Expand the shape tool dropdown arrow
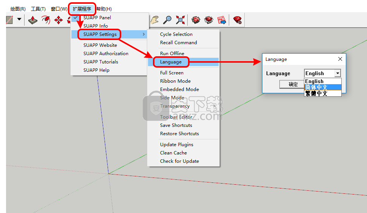The image size is (367, 213). coord(19,19)
